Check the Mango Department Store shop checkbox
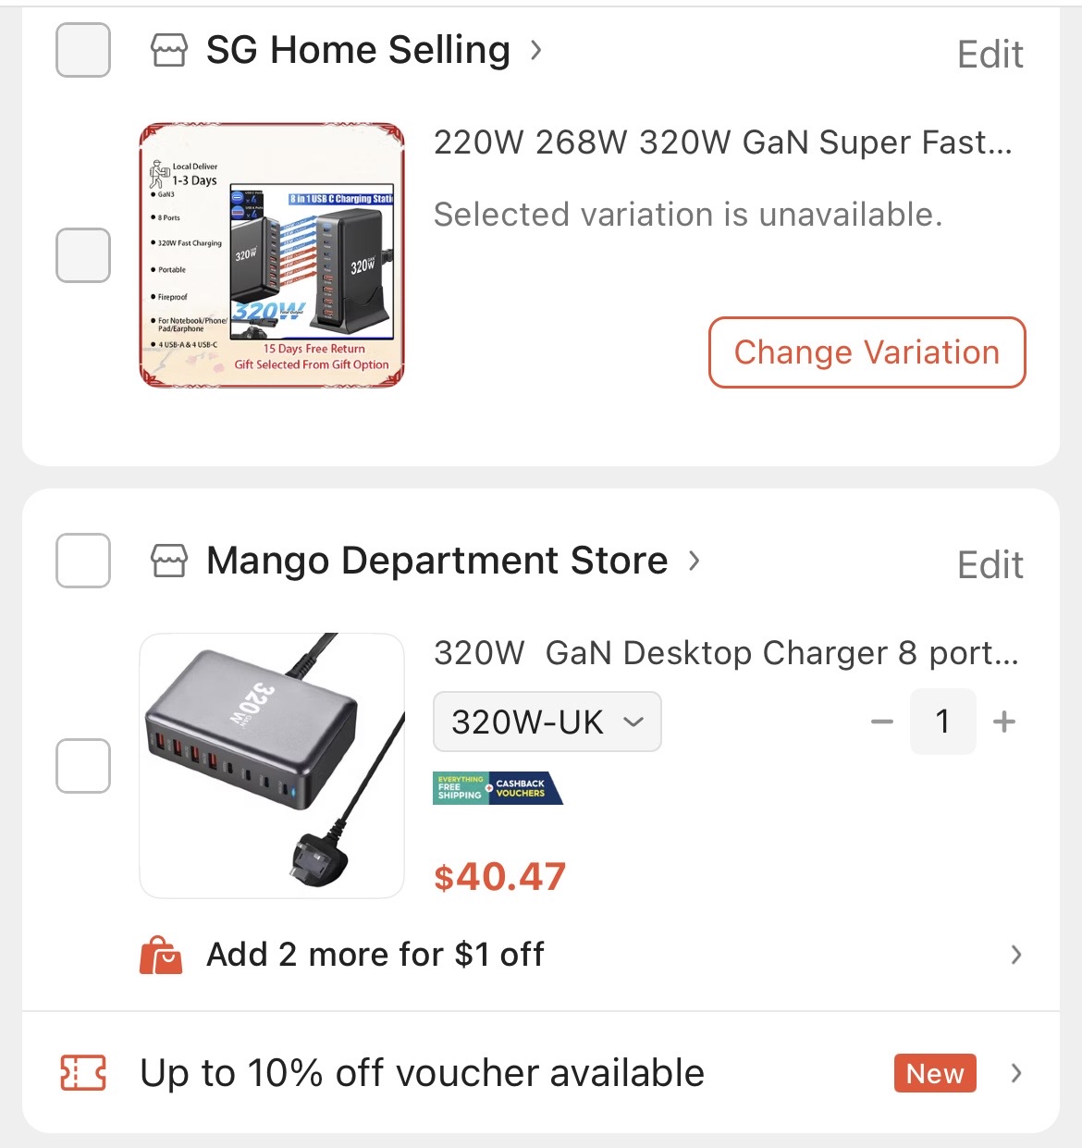 pyautogui.click(x=83, y=561)
